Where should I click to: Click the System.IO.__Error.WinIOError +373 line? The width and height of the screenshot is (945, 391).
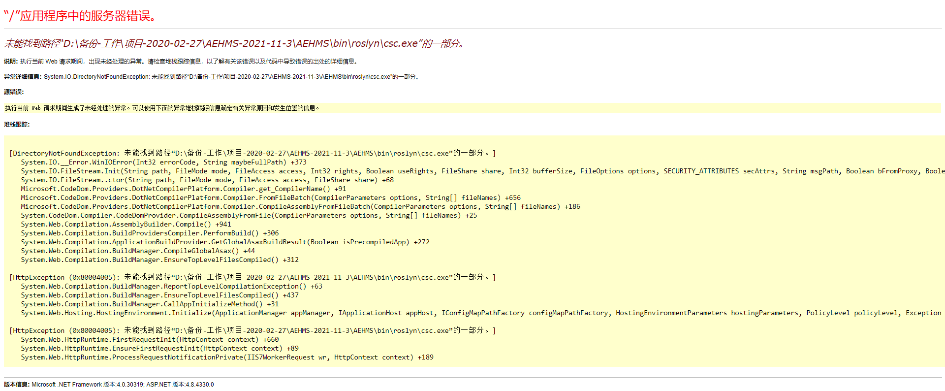163,162
